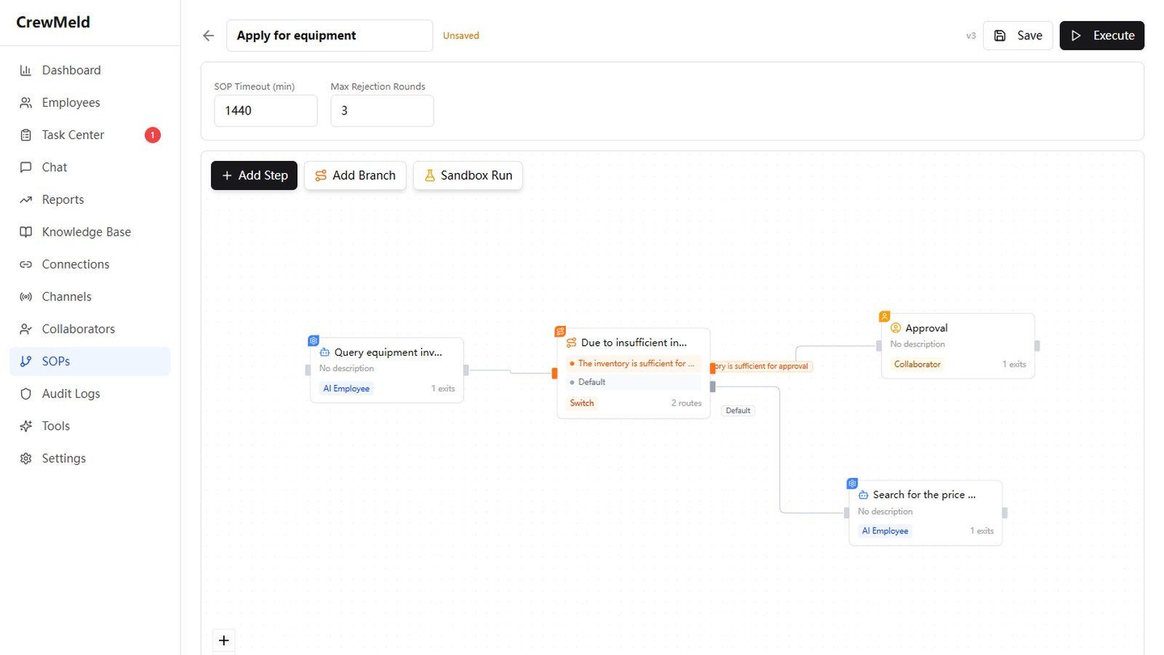Click the Max Rejection Rounds input

click(x=382, y=111)
